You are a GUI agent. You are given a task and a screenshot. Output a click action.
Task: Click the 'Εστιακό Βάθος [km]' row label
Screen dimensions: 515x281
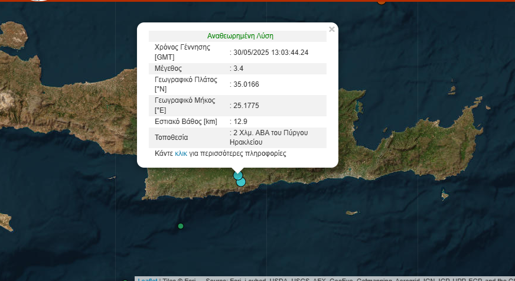tap(186, 122)
